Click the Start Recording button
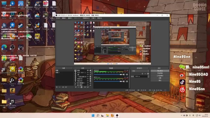 click(x=160, y=73)
